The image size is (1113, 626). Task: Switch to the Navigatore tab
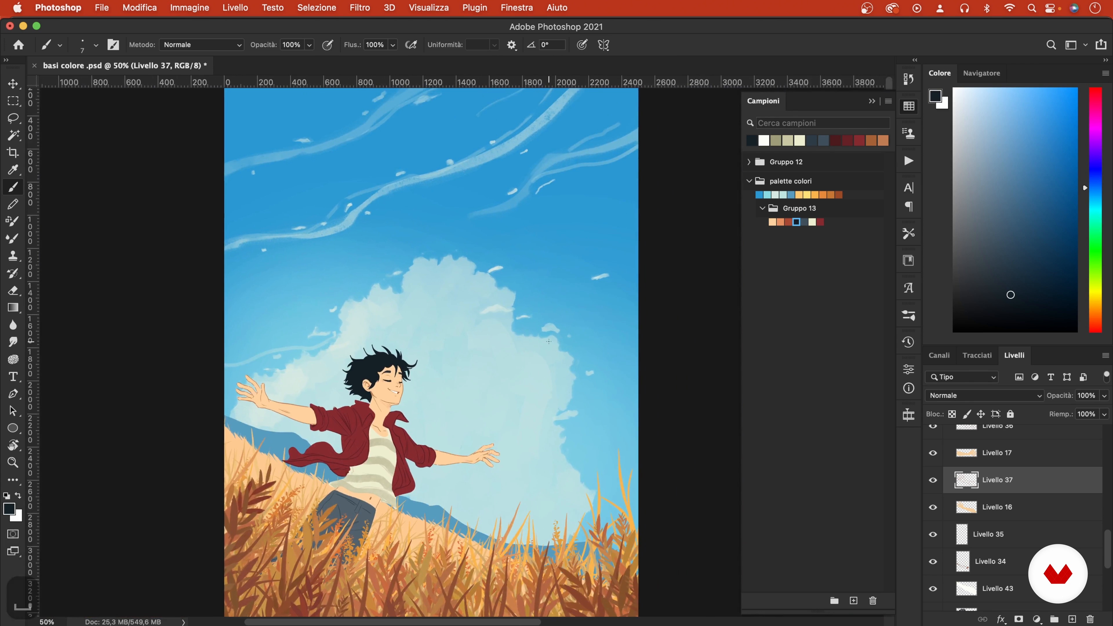981,73
